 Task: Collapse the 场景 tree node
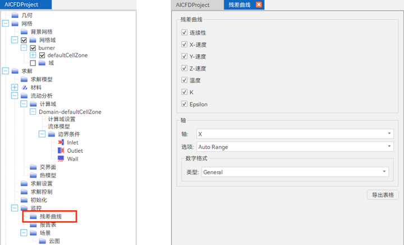(x=24, y=233)
